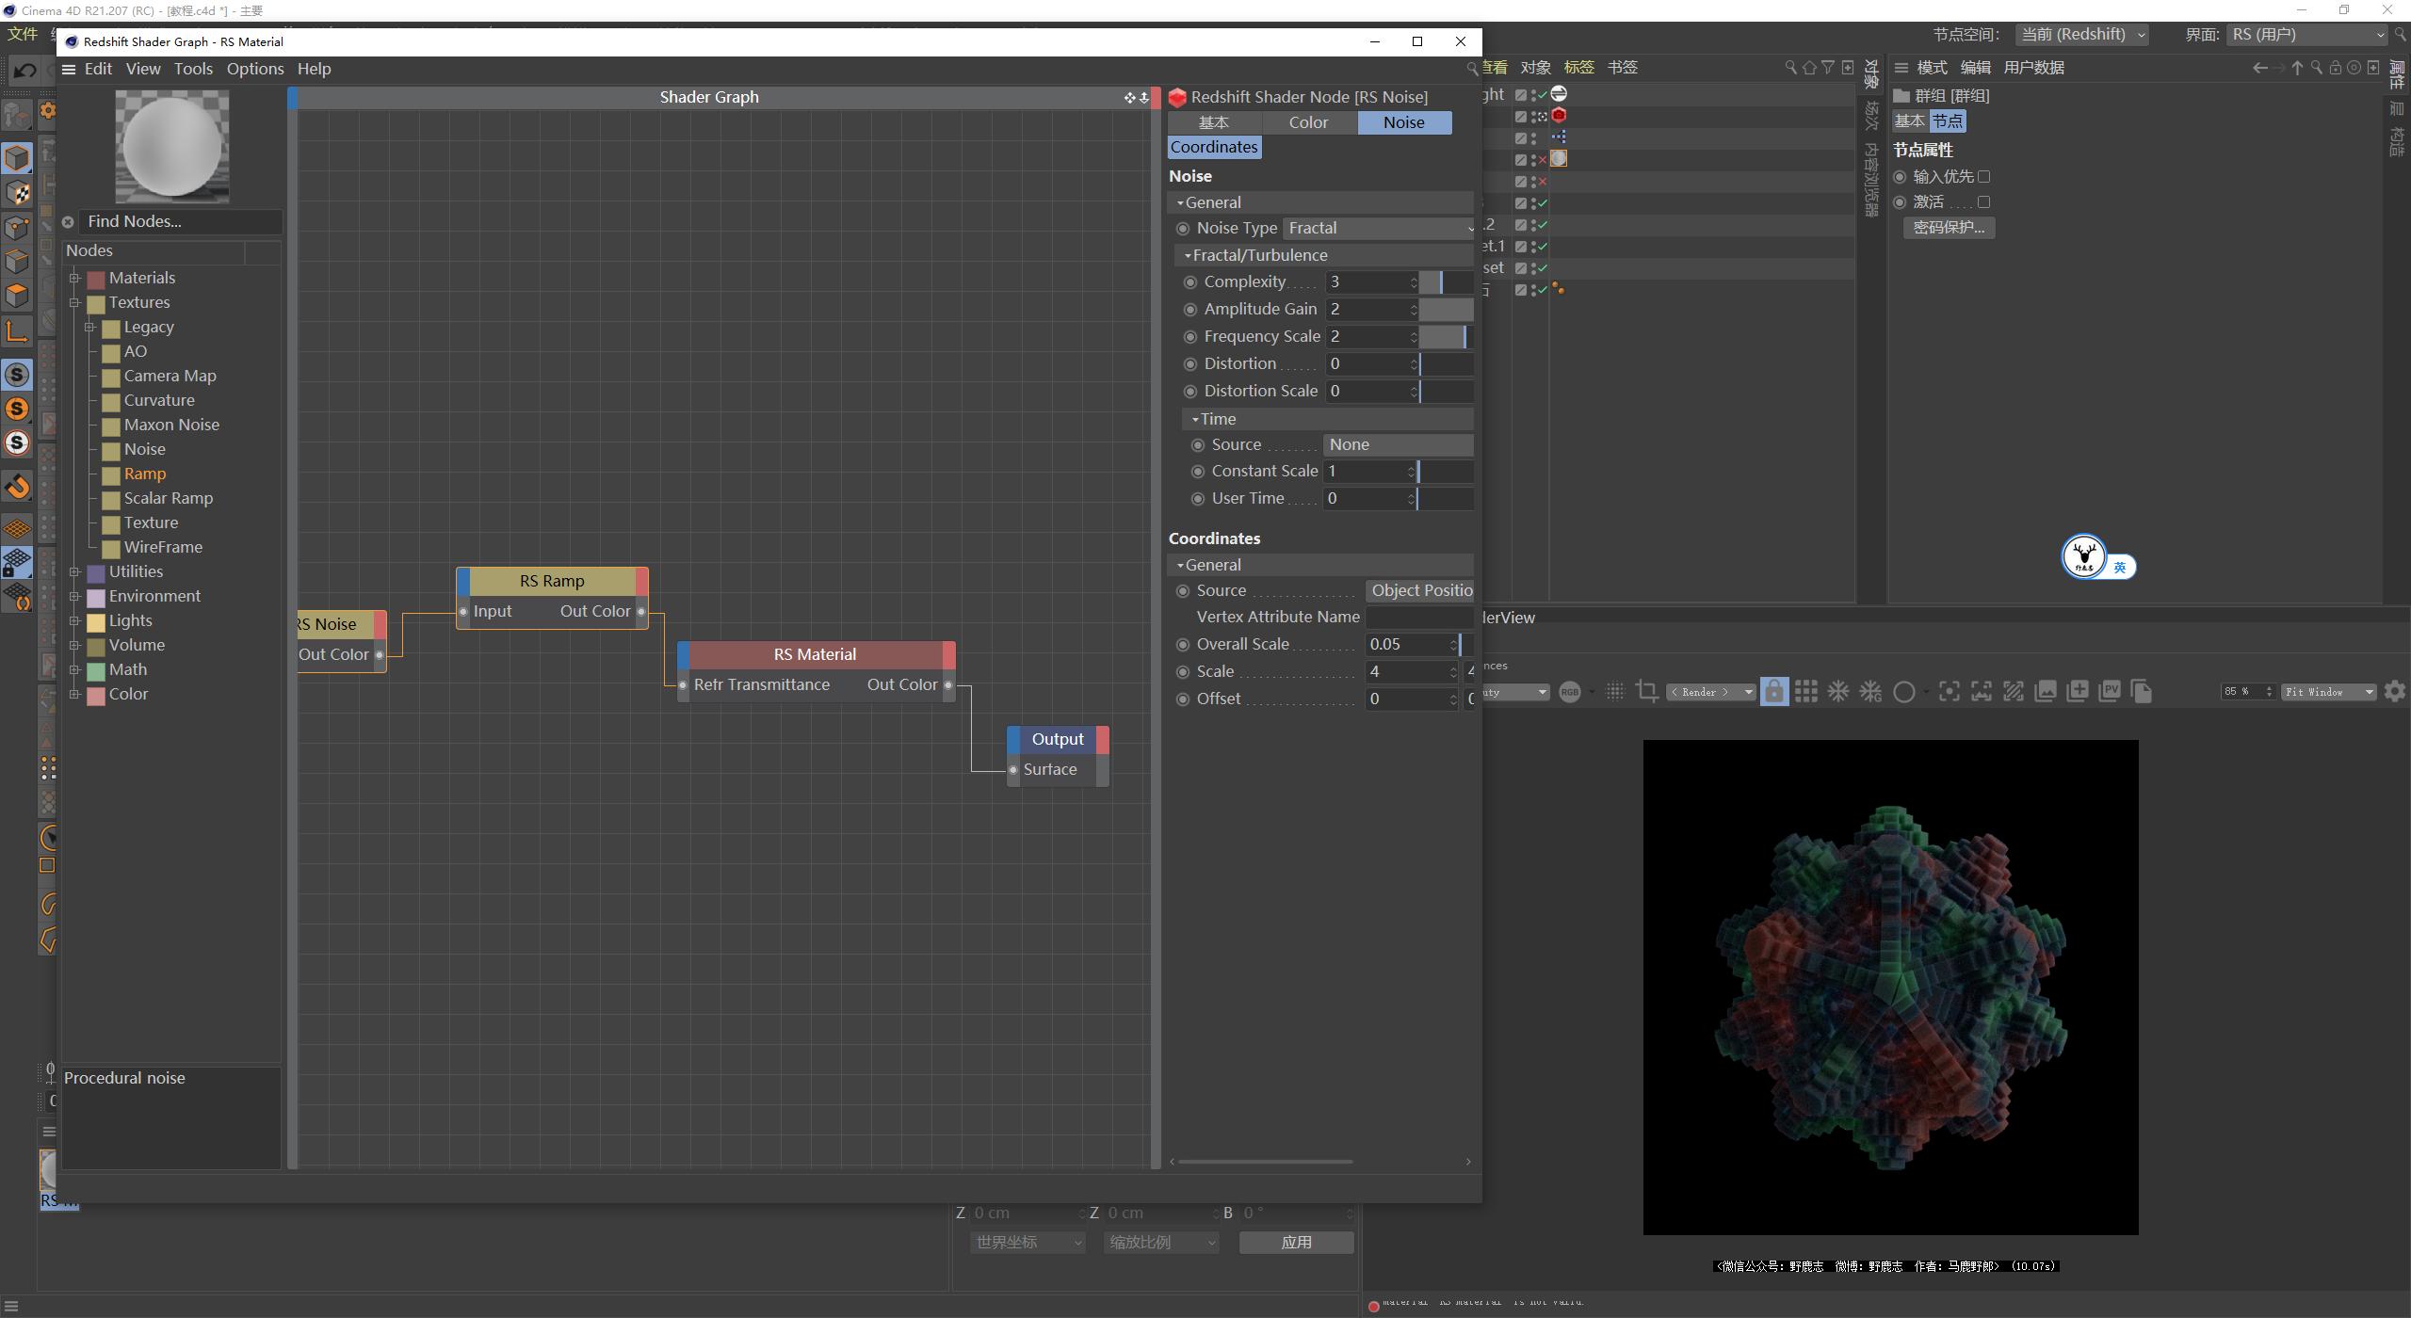Open the RenderView settings gear
The height and width of the screenshot is (1318, 2411).
(x=2393, y=691)
